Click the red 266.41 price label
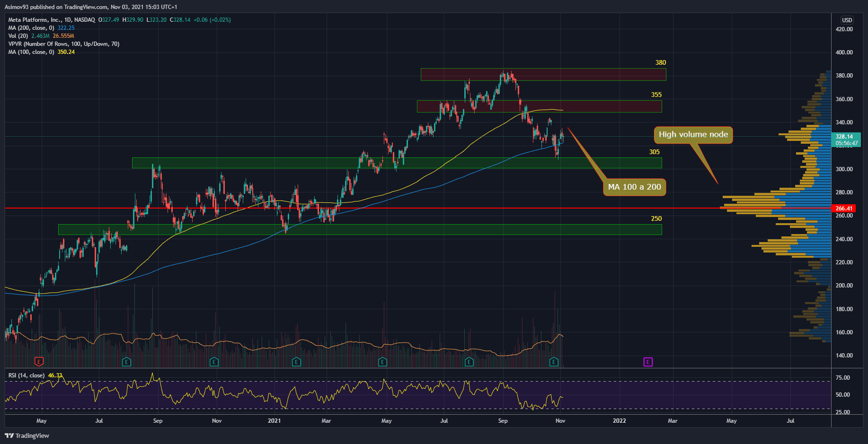The height and width of the screenshot is (444, 868). pyautogui.click(x=844, y=209)
